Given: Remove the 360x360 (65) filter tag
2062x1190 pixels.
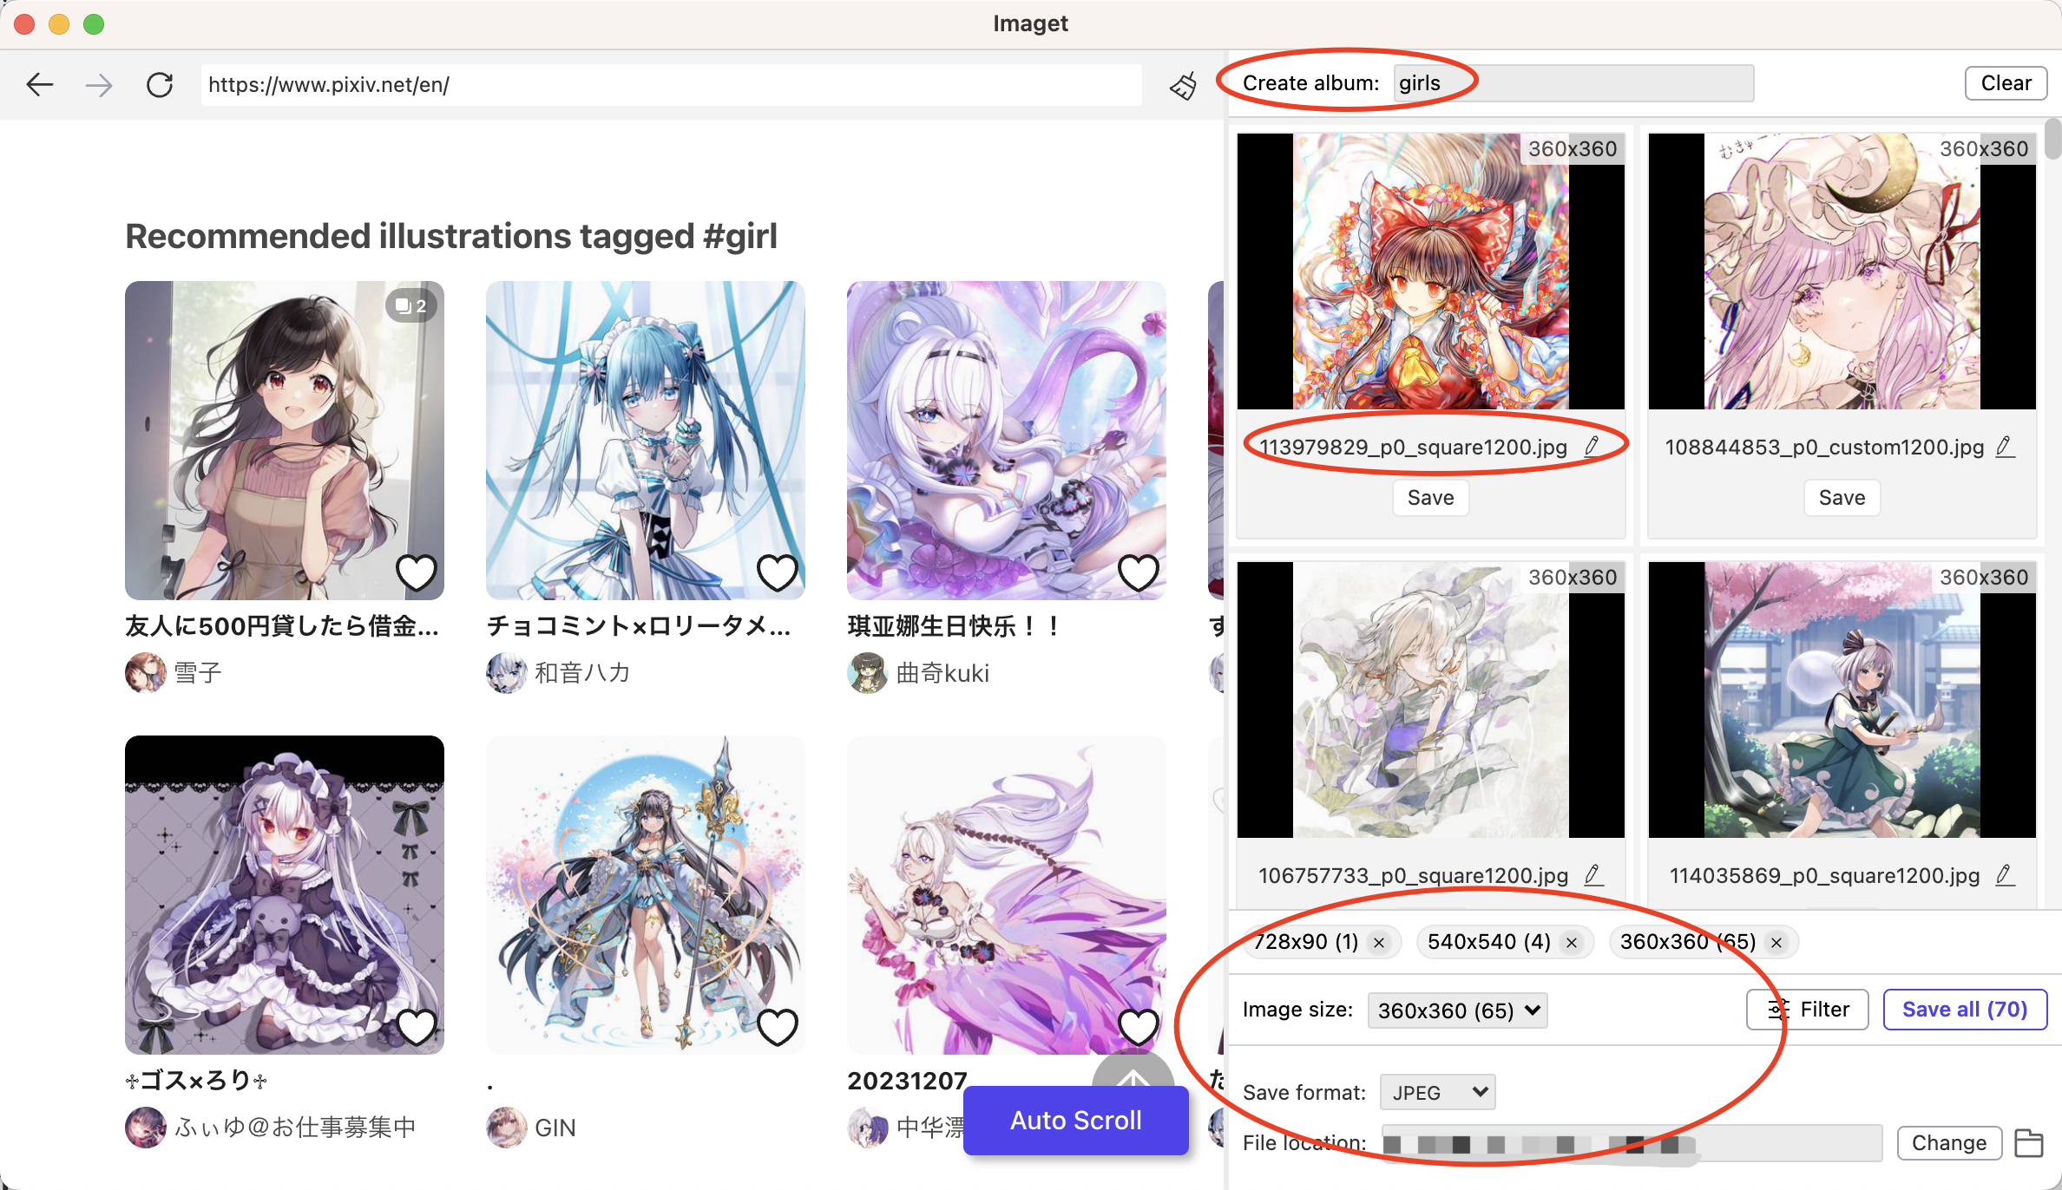Looking at the screenshot, I should point(1778,942).
